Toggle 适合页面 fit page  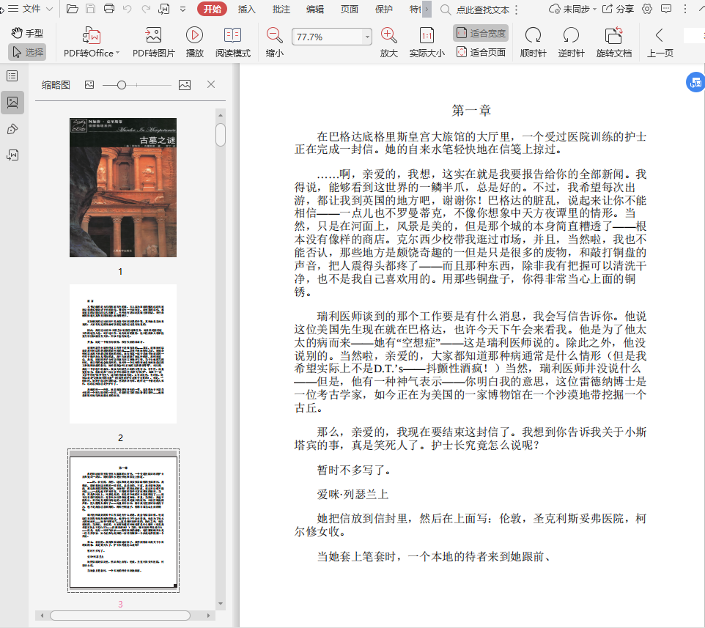(481, 52)
